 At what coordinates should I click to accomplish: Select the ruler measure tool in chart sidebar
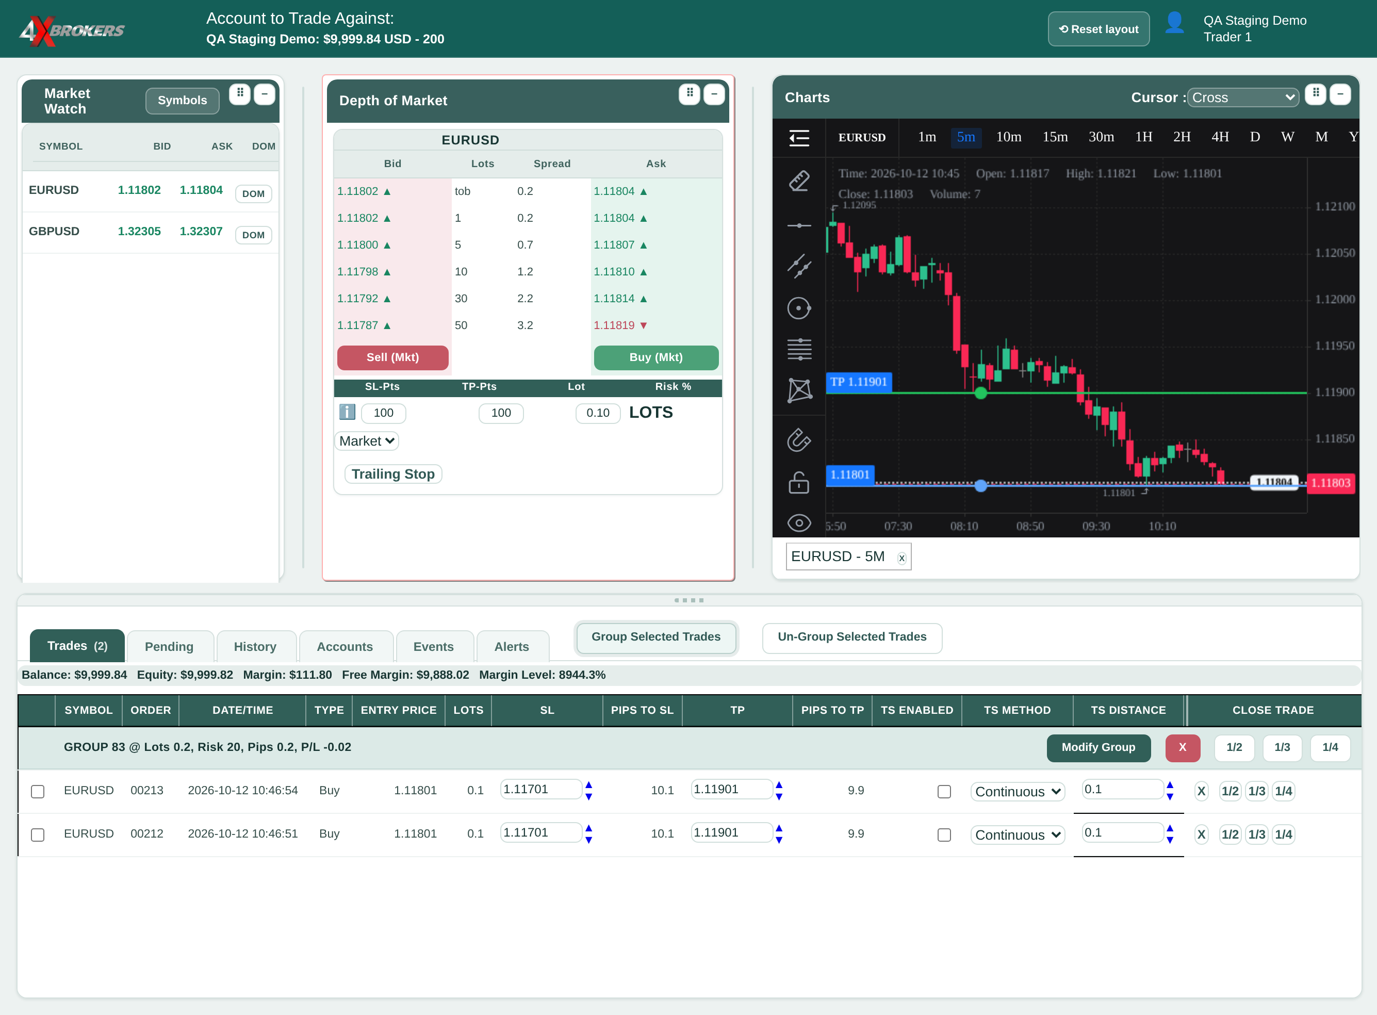point(799,181)
